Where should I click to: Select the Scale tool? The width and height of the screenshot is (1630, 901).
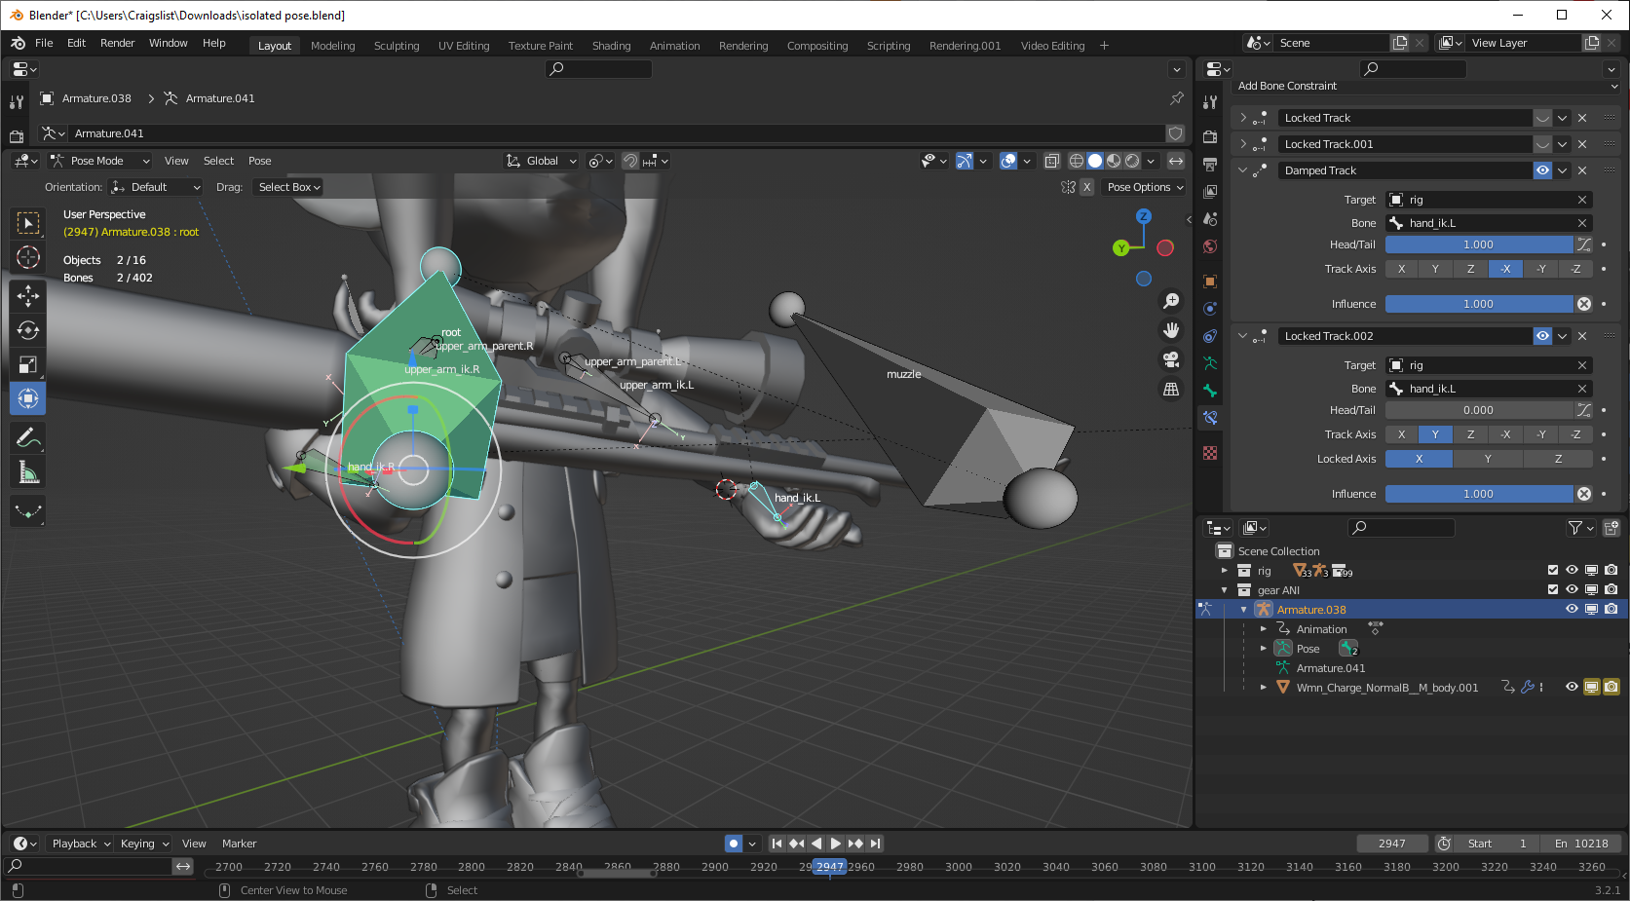pyautogui.click(x=28, y=364)
